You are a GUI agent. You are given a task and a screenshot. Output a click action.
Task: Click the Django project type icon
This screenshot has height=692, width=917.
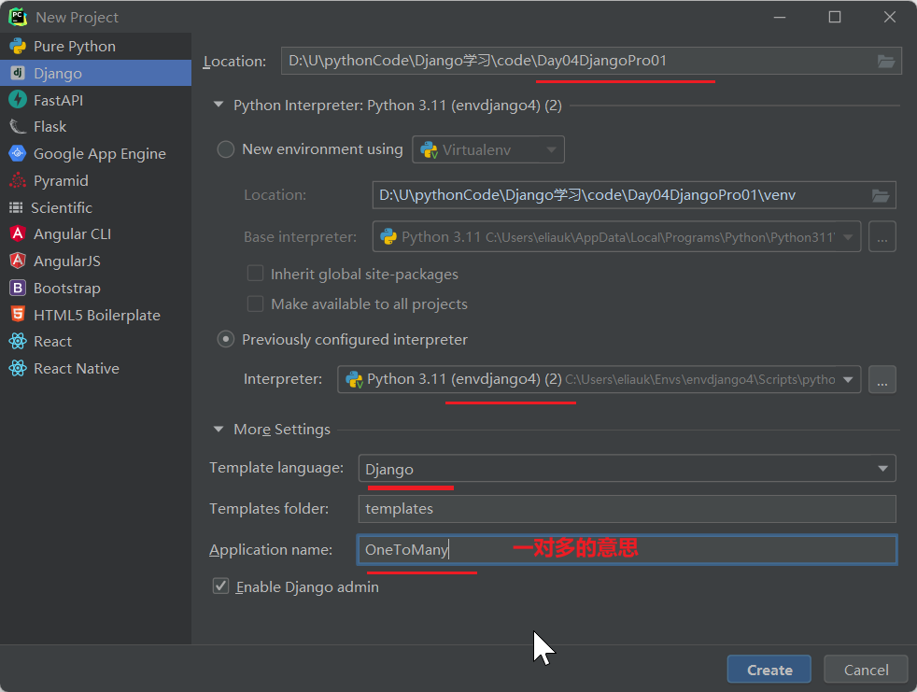(18, 73)
